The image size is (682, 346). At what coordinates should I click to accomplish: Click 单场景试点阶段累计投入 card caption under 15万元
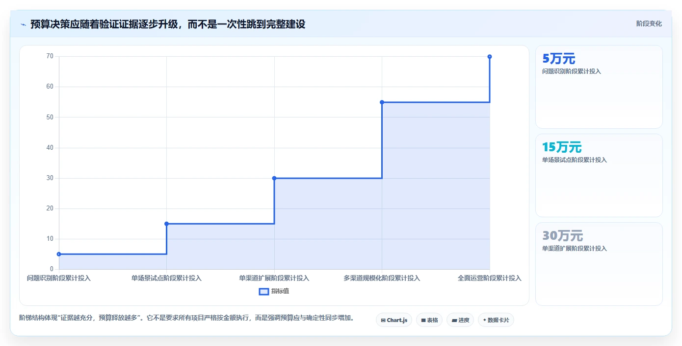[x=575, y=160]
